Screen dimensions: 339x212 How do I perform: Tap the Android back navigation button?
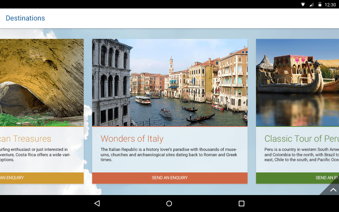(x=97, y=204)
